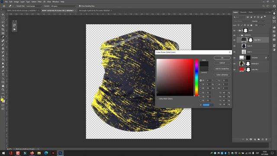Select the Lasso tool

(x=3, y=22)
